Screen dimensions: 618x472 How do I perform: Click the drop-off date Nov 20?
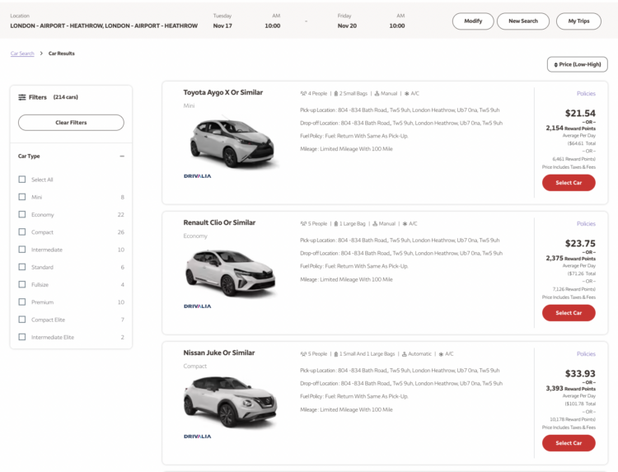tap(347, 26)
